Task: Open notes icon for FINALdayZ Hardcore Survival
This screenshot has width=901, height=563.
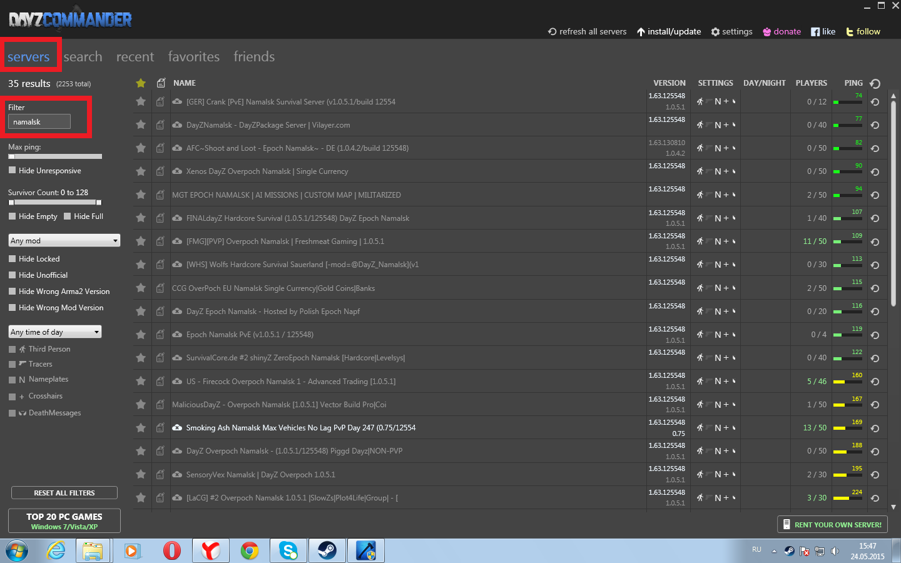Action: tap(160, 218)
